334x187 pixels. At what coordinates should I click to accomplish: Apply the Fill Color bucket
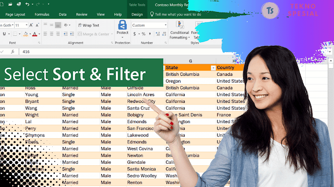click(26, 34)
